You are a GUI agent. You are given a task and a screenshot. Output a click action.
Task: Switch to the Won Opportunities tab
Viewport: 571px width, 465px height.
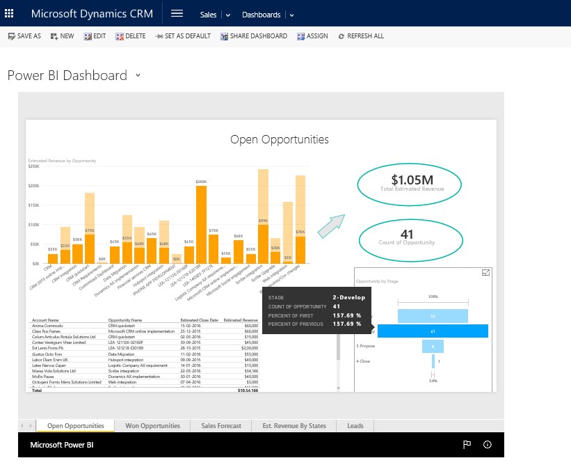pos(152,425)
